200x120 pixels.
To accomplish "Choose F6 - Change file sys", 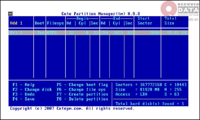I will (81, 89).
